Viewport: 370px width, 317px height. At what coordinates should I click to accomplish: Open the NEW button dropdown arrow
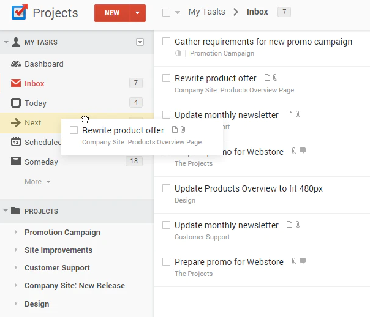click(138, 13)
